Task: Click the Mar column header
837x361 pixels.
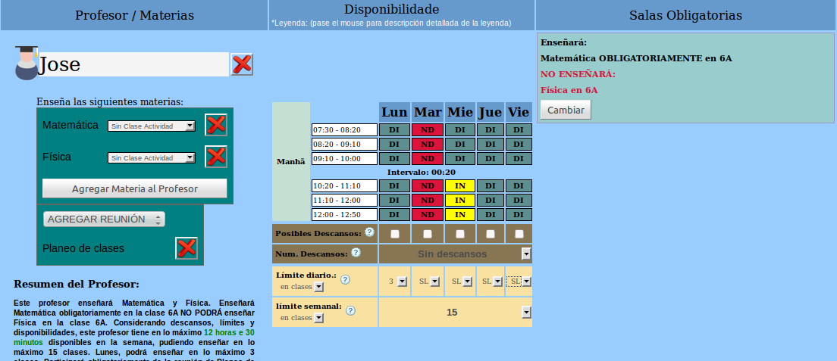Action: click(x=427, y=112)
